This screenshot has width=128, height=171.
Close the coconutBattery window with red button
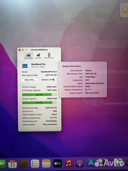pos(20,50)
